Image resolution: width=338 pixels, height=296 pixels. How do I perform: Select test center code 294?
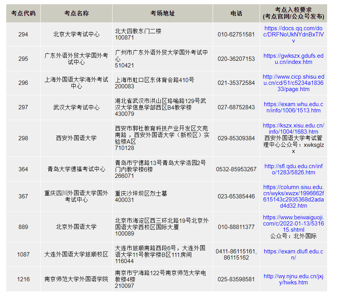coord(23,34)
